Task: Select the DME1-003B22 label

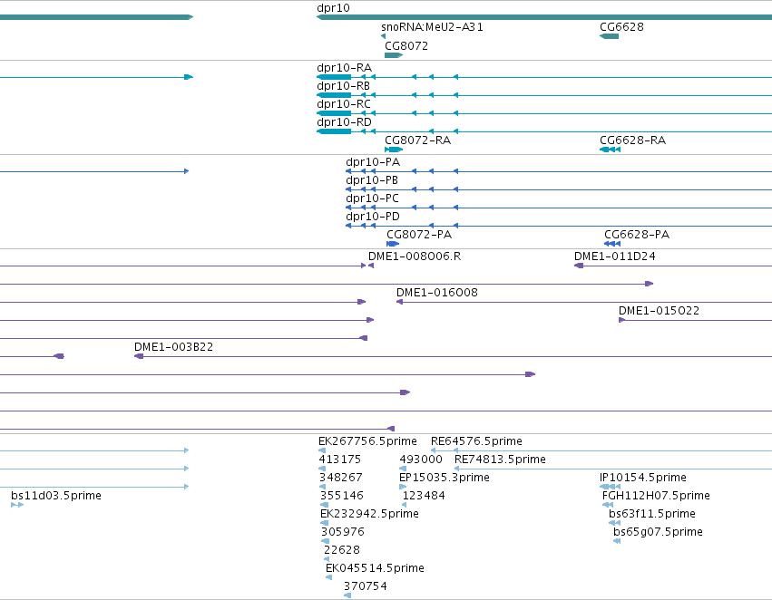Action: pos(174,348)
